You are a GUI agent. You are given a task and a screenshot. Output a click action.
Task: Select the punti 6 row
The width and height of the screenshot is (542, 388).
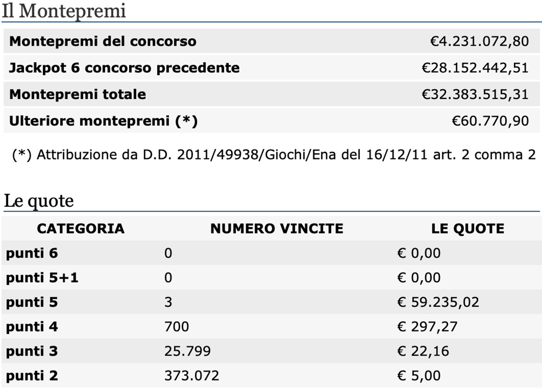click(x=271, y=253)
